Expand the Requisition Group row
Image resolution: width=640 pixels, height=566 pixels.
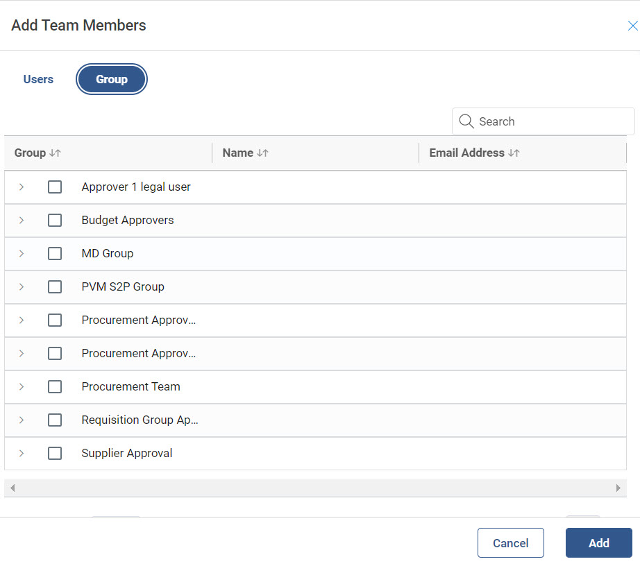click(x=22, y=420)
